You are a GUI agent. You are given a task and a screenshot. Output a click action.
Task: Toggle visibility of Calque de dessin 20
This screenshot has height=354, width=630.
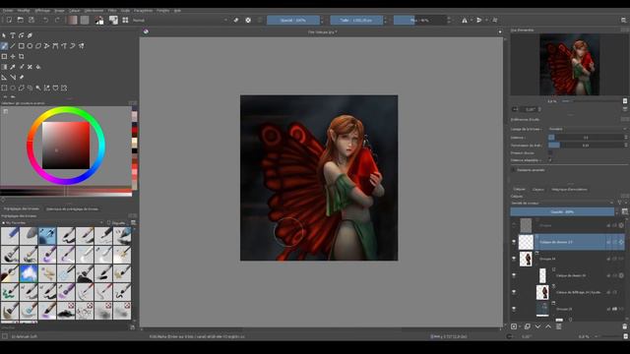(514, 275)
